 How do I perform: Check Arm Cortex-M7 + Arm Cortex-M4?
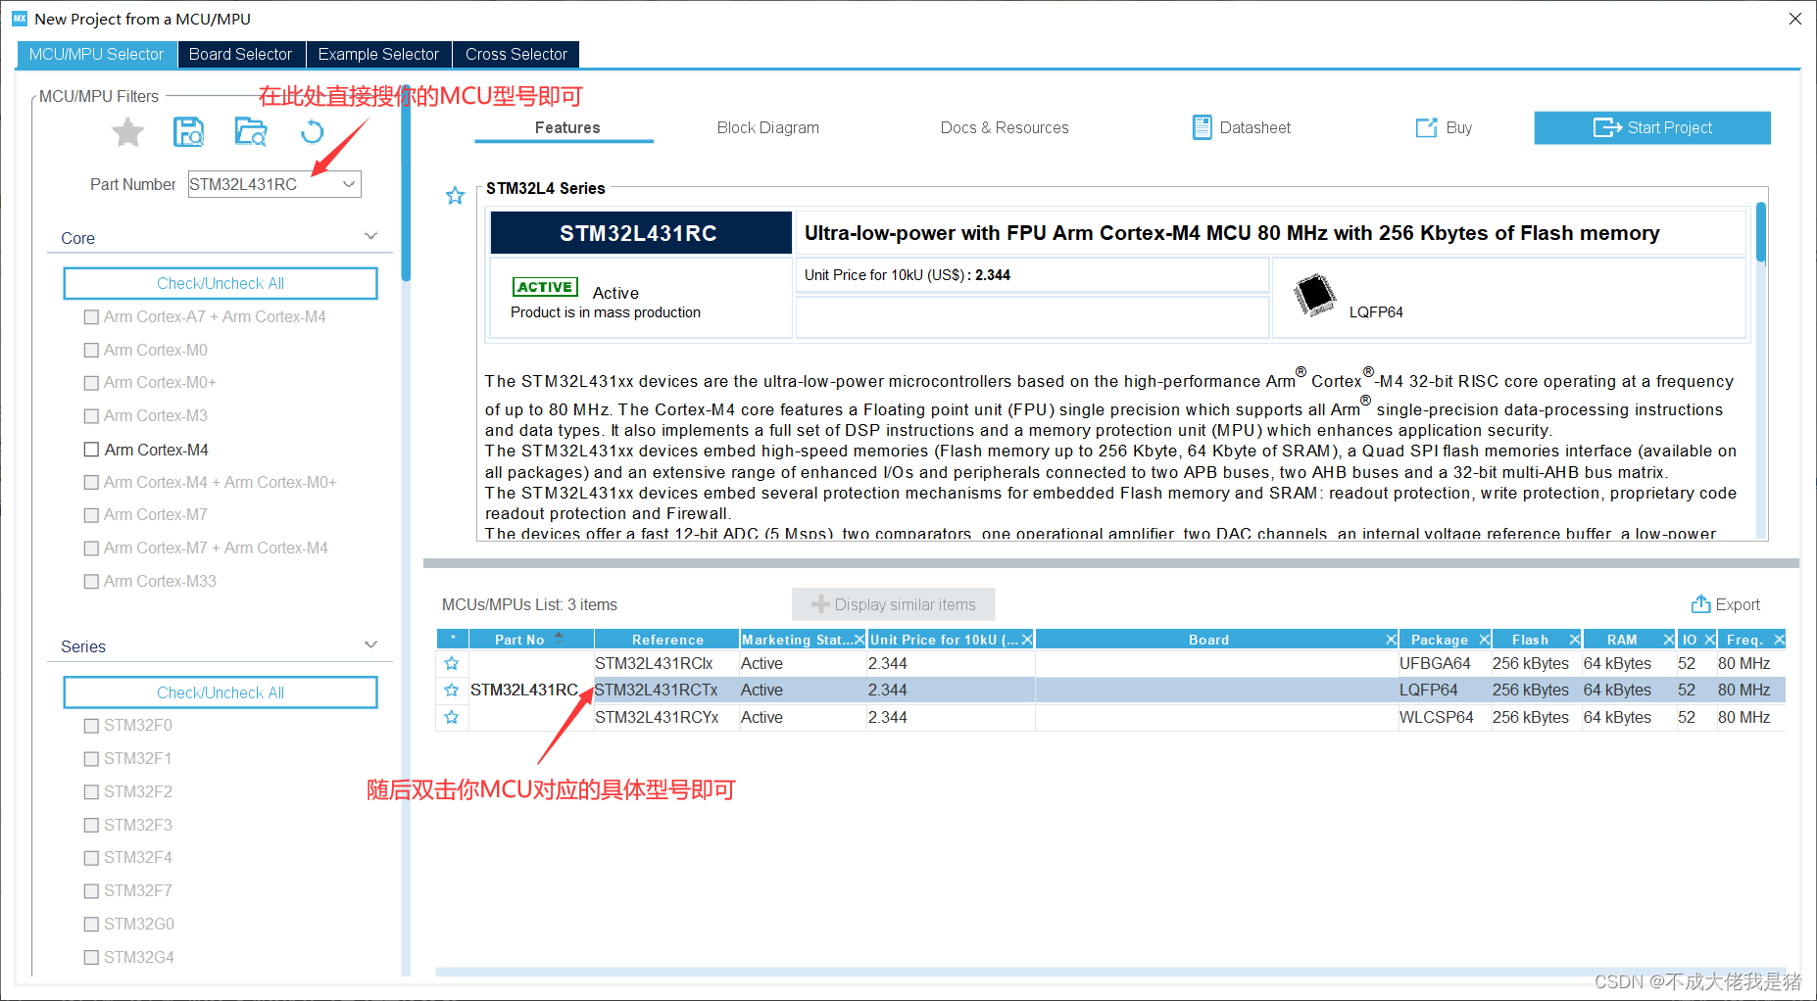tap(91, 548)
